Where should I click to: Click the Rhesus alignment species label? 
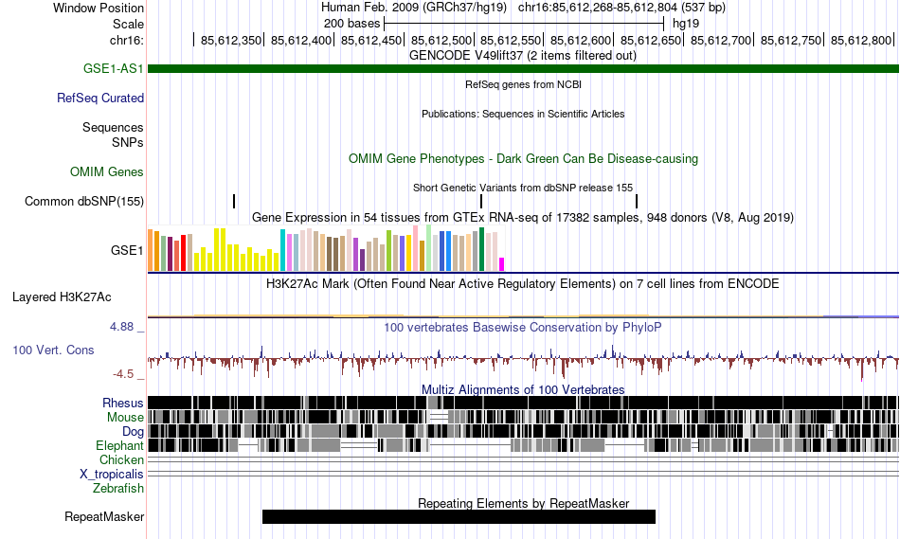[x=123, y=403]
